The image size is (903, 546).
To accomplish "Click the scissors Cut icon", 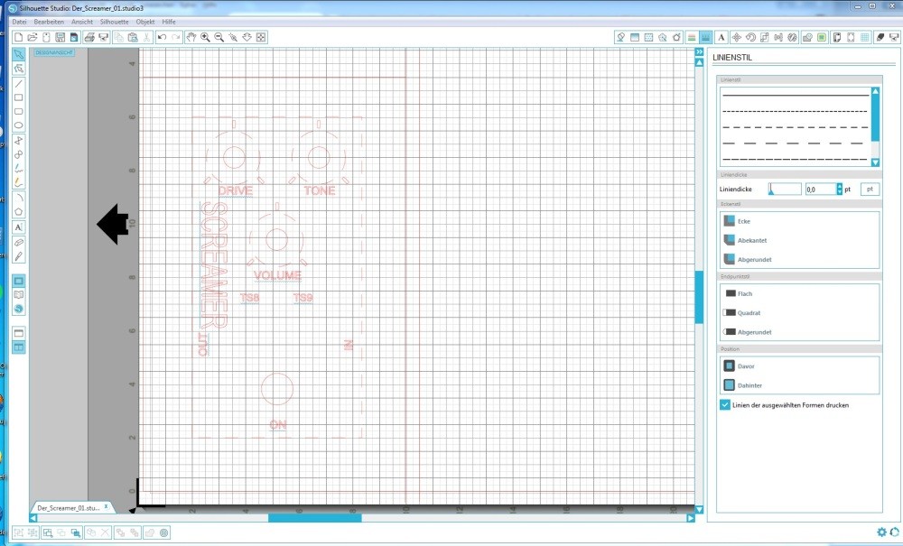I will [147, 37].
